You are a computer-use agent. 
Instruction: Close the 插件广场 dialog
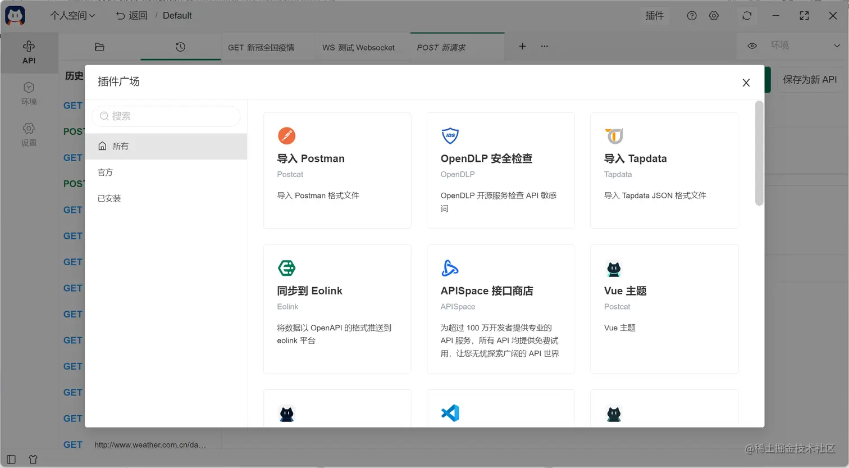[746, 83]
